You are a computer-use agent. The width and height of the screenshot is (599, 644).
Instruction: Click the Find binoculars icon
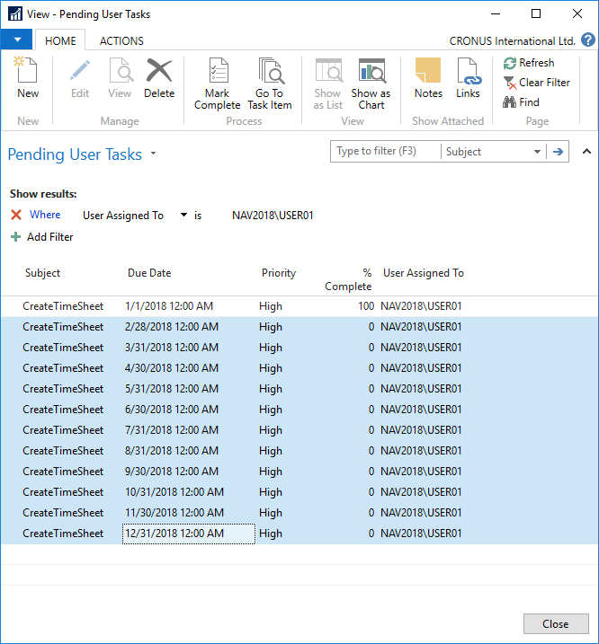(x=509, y=101)
